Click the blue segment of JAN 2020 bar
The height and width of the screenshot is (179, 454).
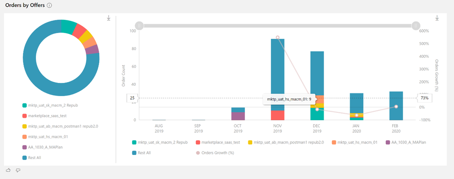pos(357,103)
